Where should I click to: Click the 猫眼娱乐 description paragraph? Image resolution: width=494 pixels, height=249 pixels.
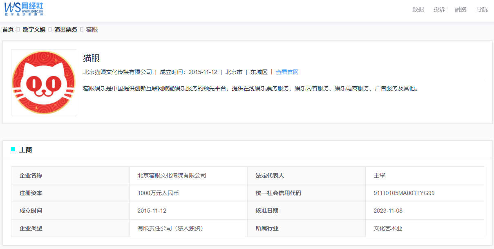point(251,88)
